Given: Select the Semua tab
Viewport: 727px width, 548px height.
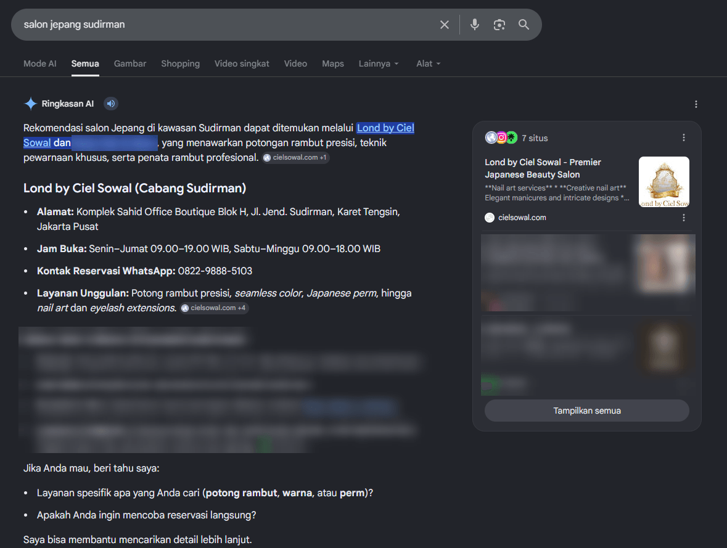Looking at the screenshot, I should [x=85, y=63].
